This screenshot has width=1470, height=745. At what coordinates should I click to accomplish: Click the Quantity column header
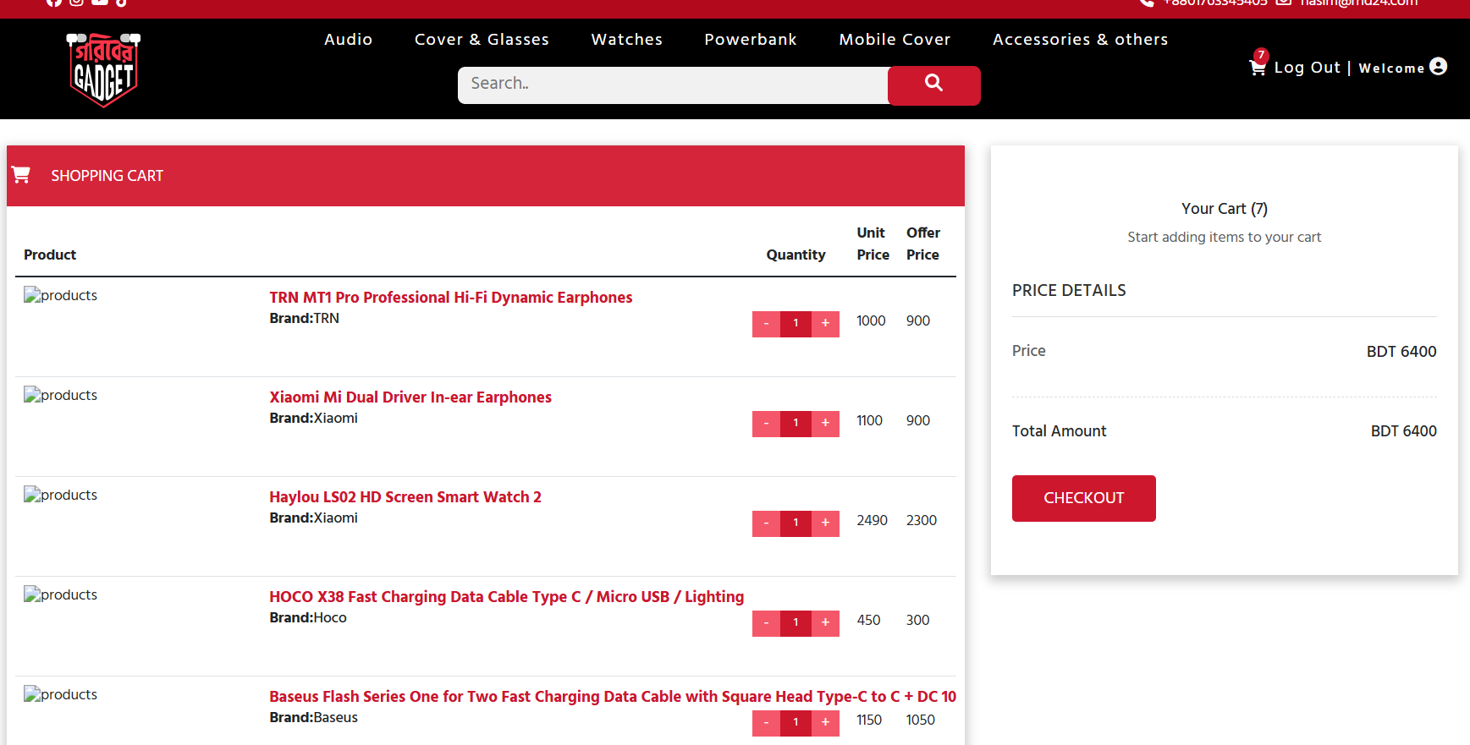(796, 255)
